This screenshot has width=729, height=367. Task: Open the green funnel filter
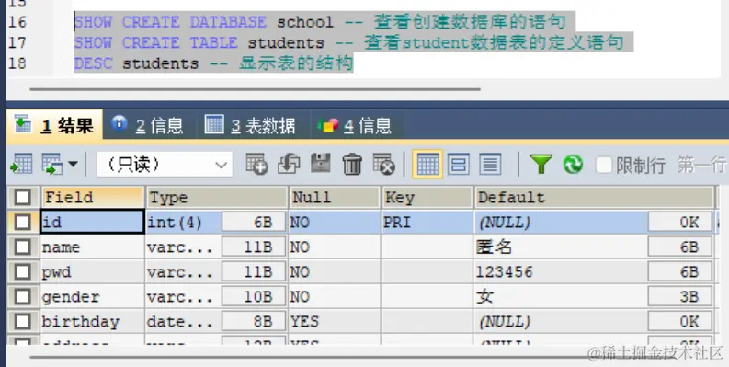541,165
